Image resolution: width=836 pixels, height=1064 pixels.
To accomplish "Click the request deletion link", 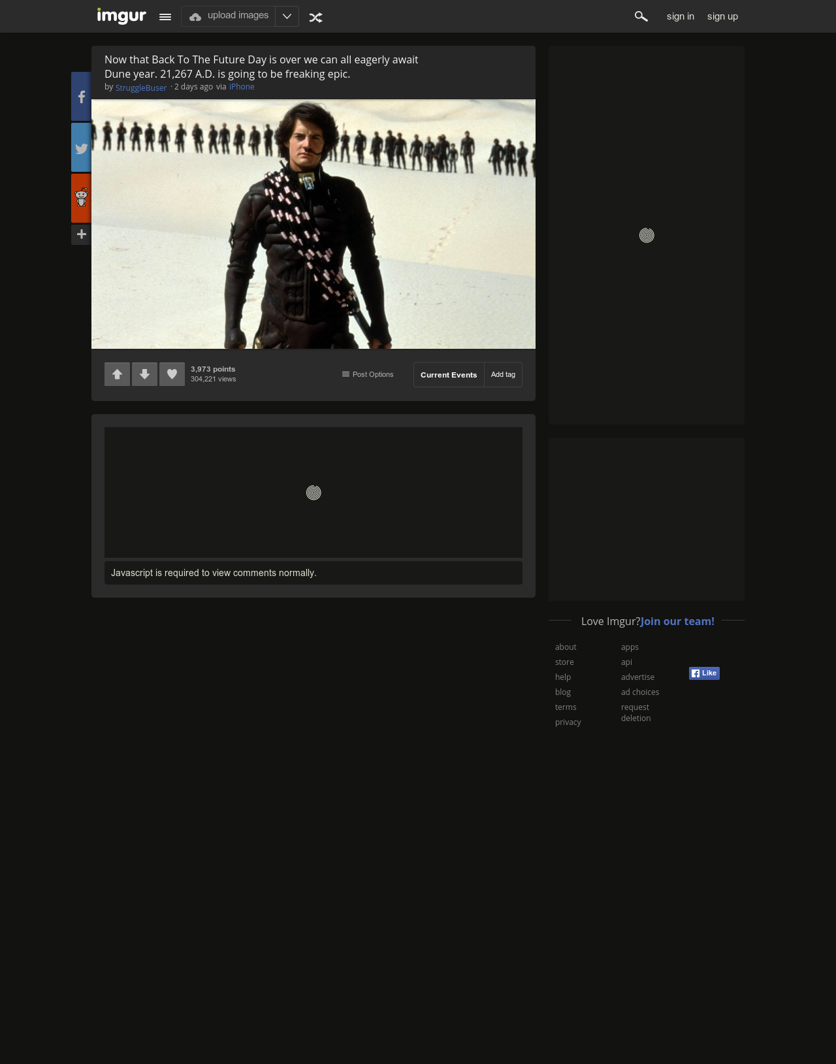I will 635,713.
